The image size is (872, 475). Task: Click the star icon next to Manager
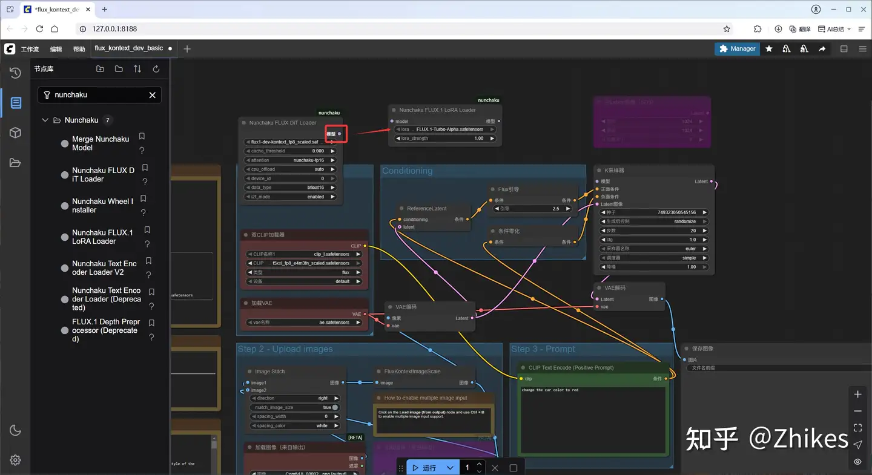coord(769,48)
